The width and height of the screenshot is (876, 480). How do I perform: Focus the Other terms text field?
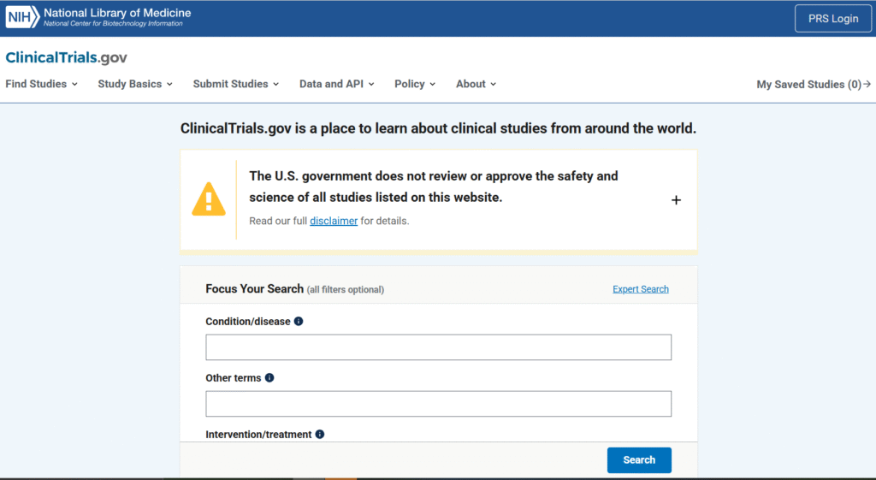coord(438,404)
